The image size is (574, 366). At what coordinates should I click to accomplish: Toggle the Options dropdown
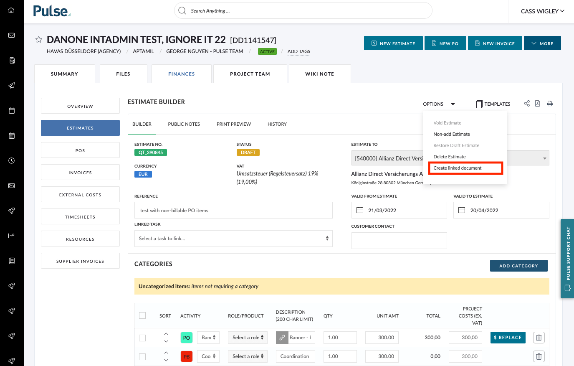[439, 104]
